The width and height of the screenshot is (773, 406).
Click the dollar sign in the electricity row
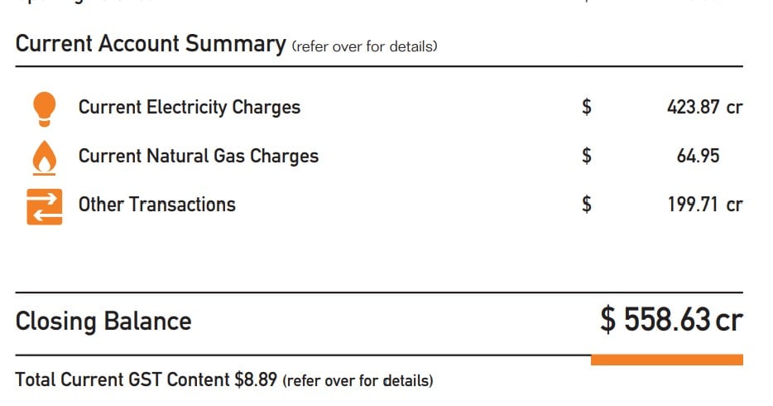click(x=587, y=107)
